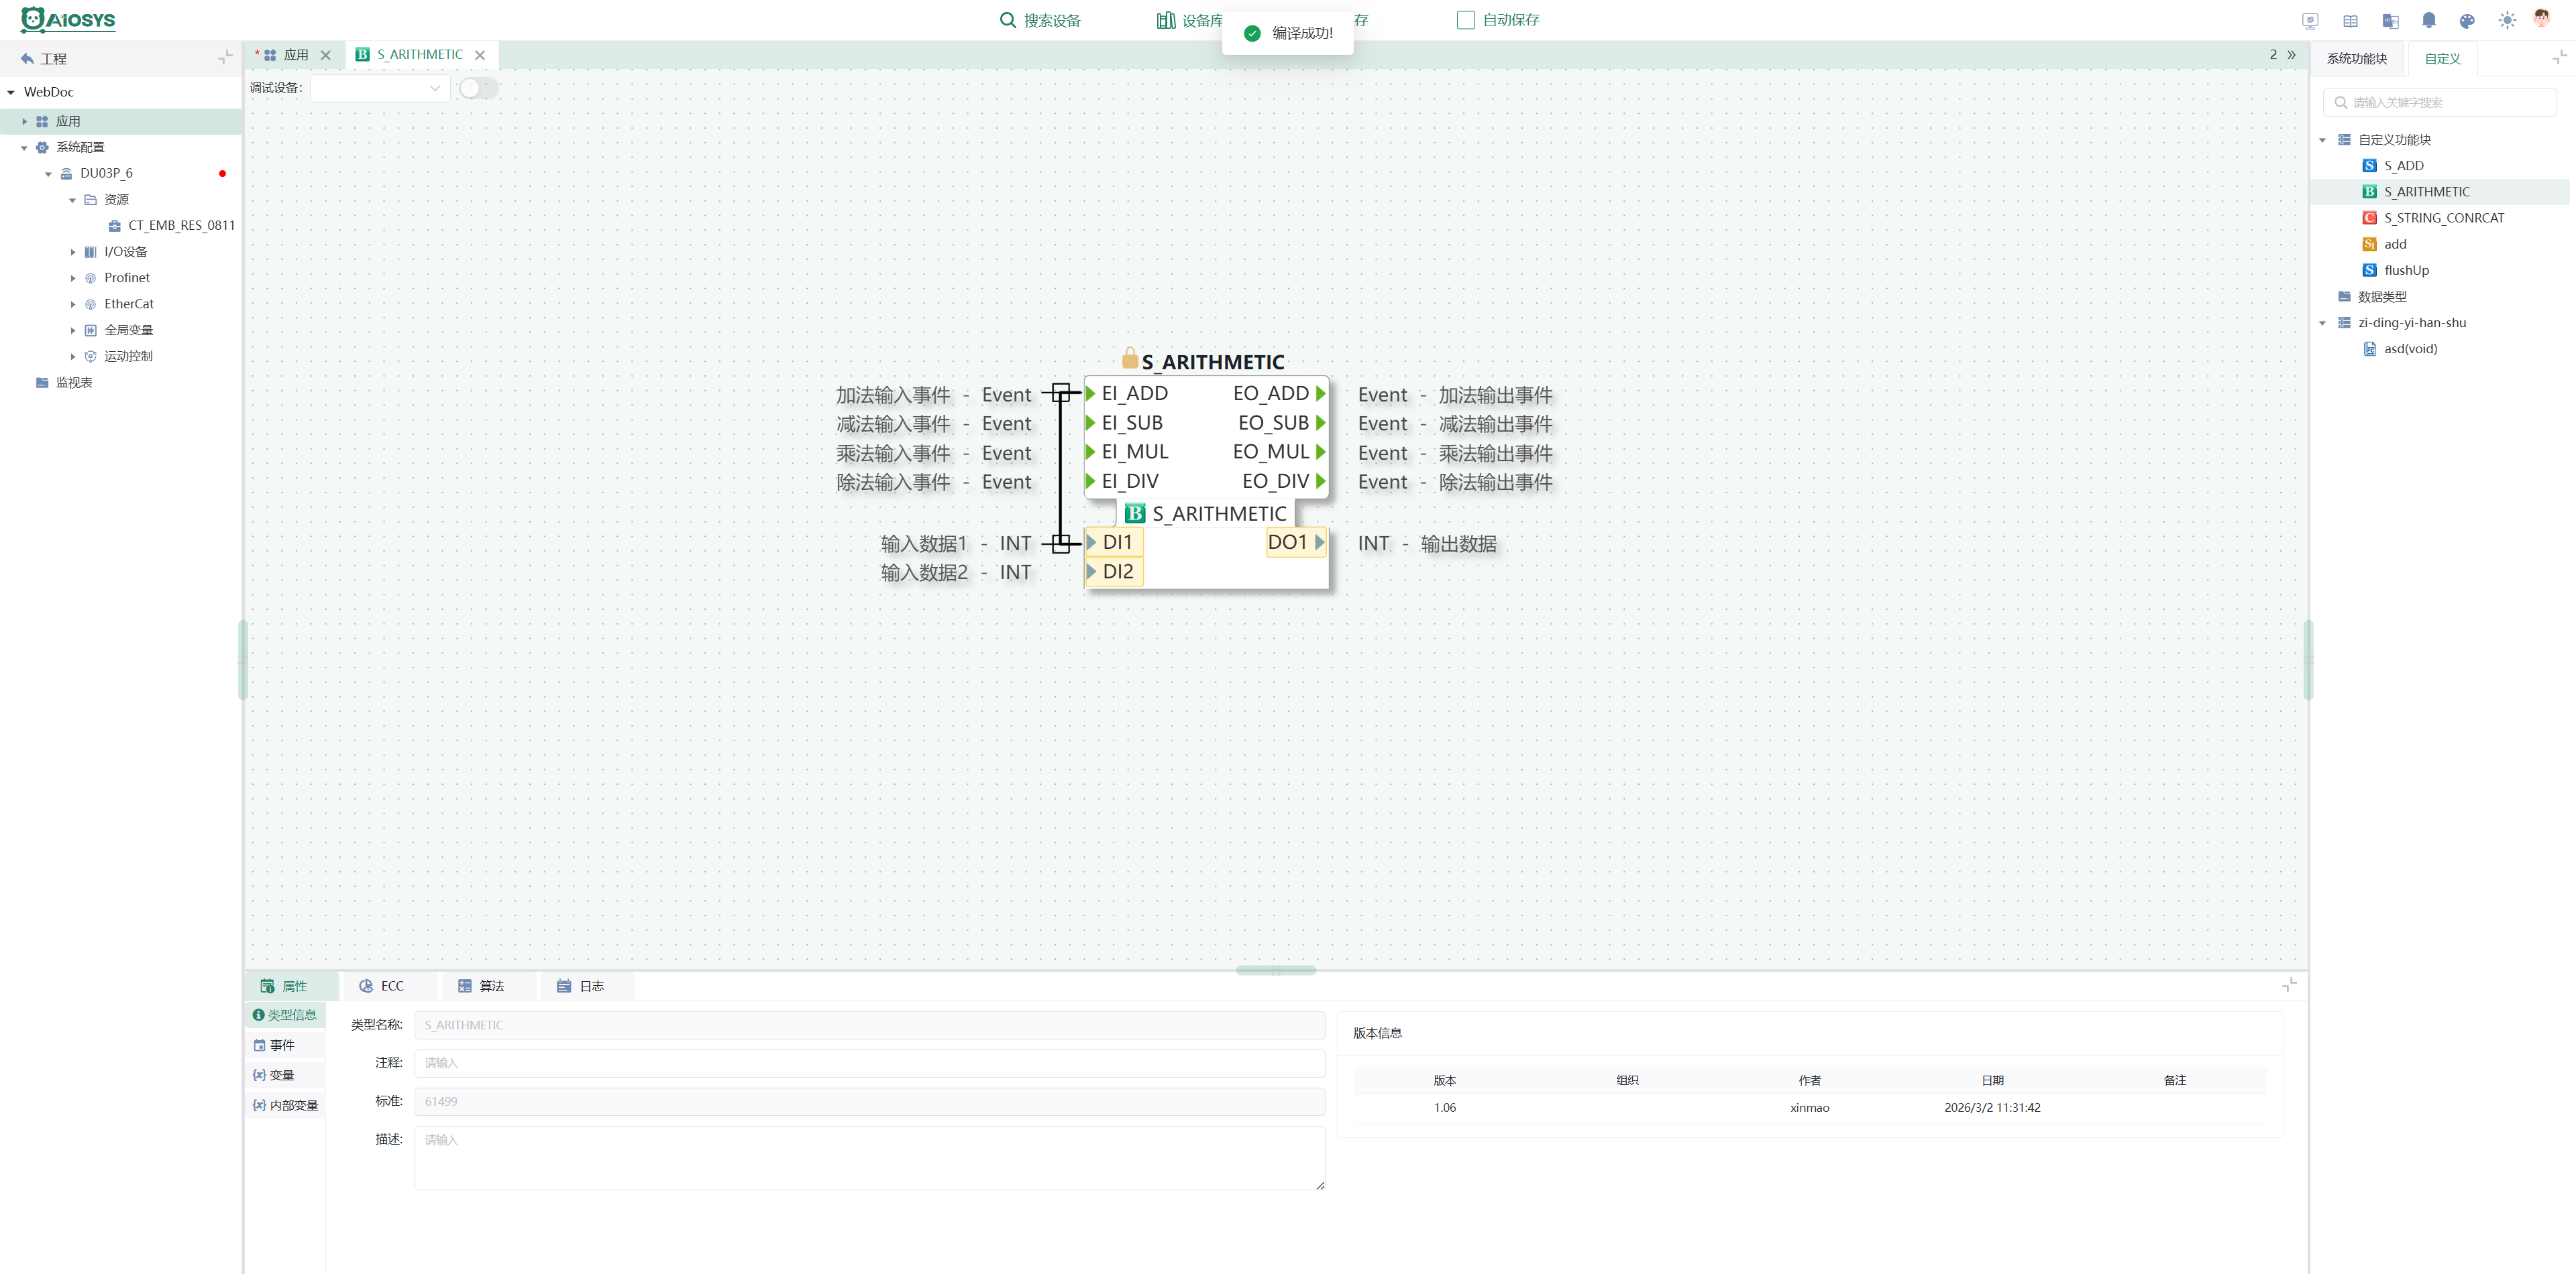Select S_ADD function block

[x=2403, y=166]
